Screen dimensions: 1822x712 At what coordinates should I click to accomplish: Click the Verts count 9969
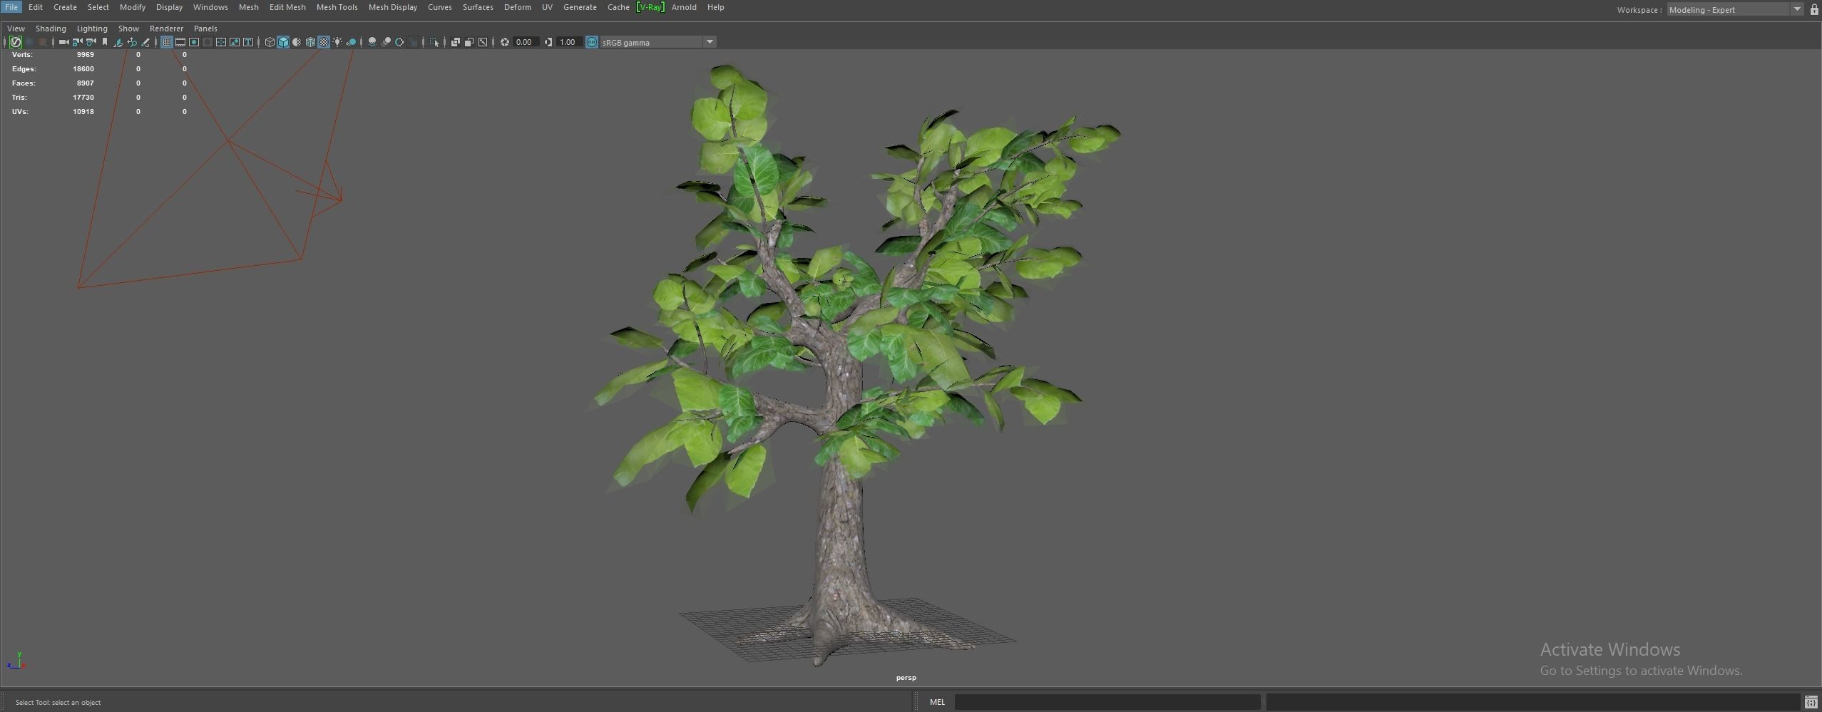[86, 54]
